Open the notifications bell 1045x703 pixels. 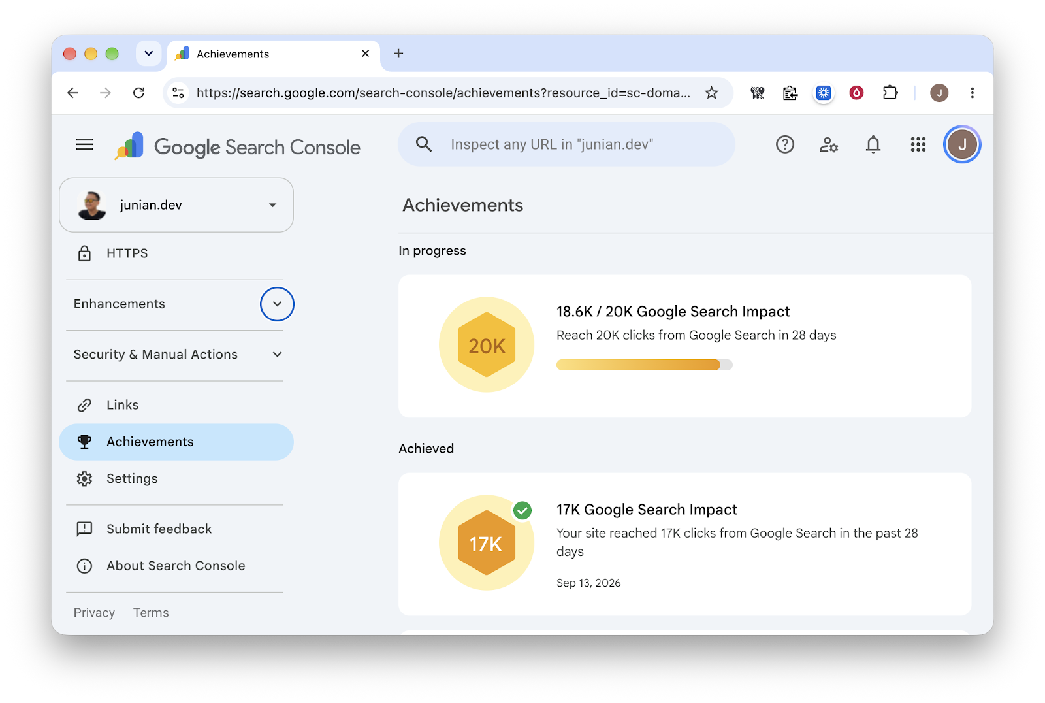pos(873,144)
